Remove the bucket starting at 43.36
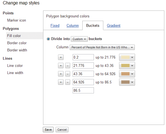The height and width of the screenshot is (134, 166). tap(68, 74)
